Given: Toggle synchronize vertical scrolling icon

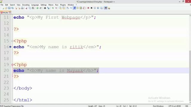Looking at the screenshot, I should pyautogui.click(x=60, y=8).
